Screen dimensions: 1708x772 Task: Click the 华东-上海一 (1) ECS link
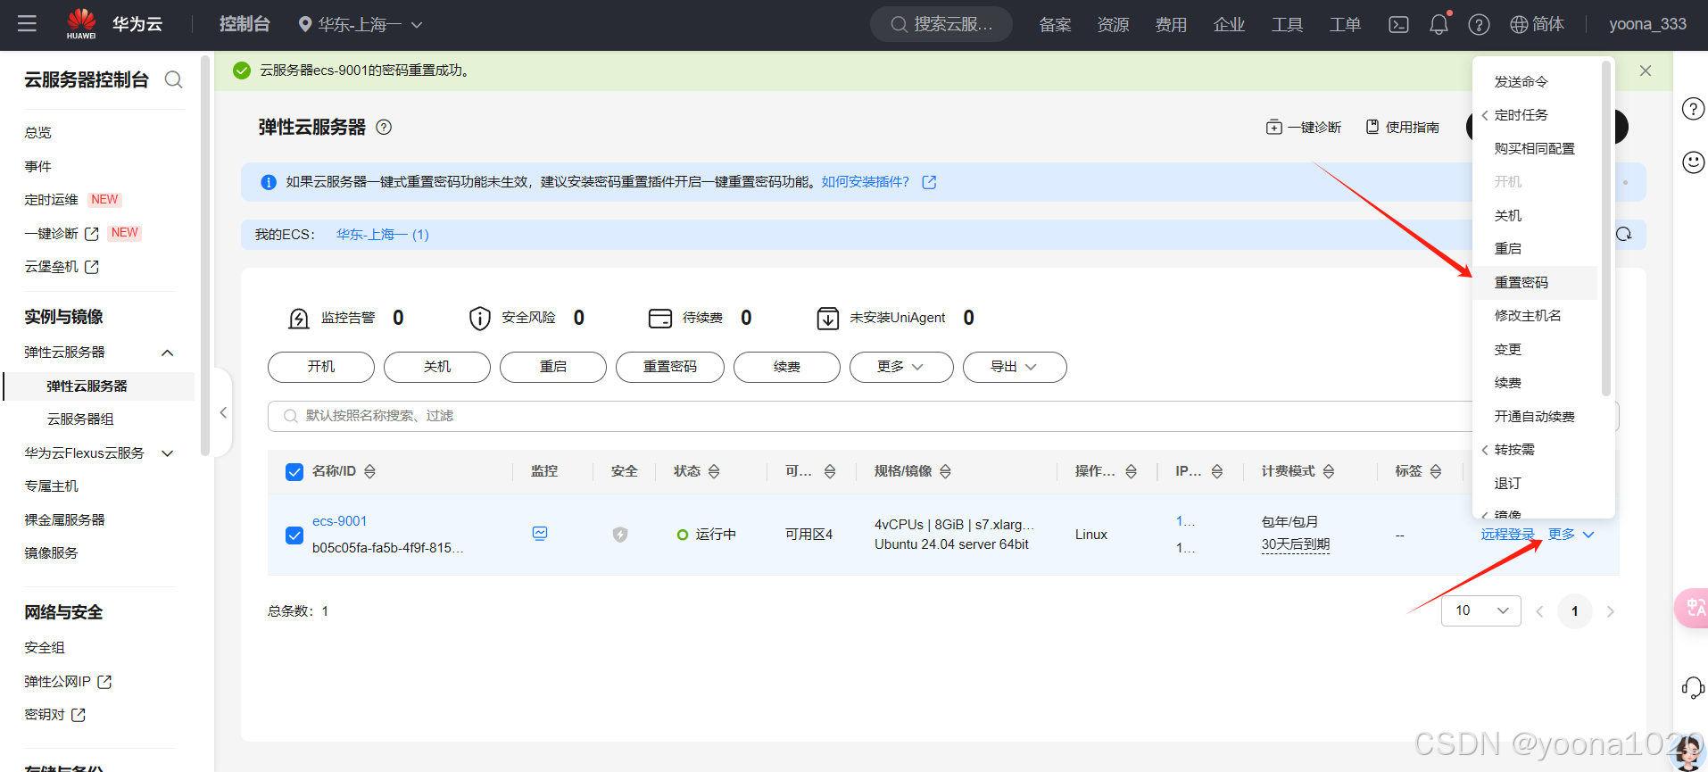point(383,235)
